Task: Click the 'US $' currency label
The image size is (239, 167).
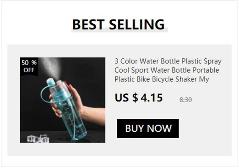Action: [x=127, y=98]
